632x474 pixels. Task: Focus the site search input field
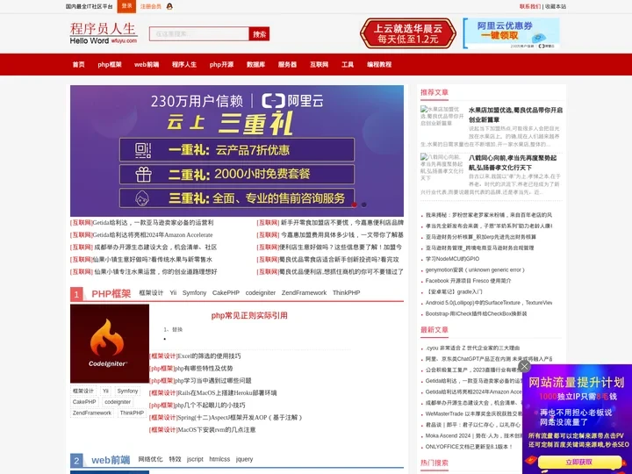point(199,34)
